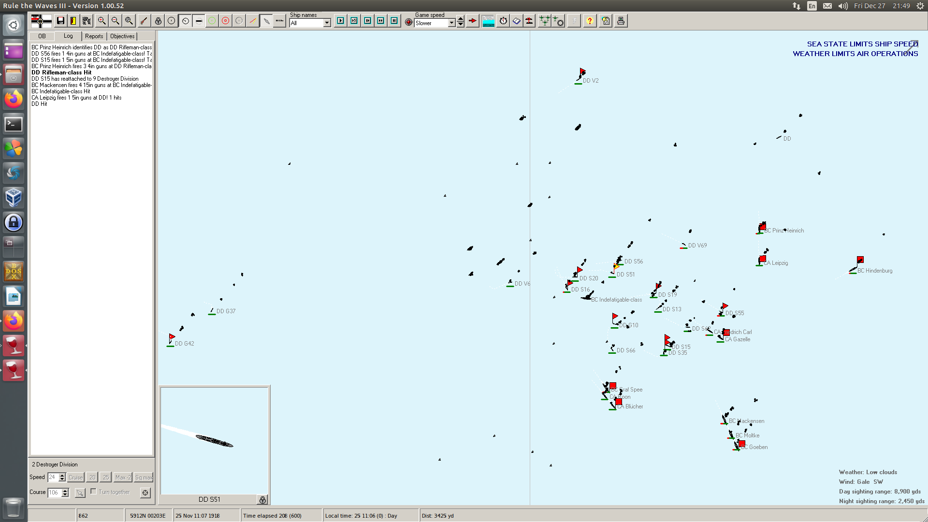The image size is (928, 522).
Task: Click the pause game button
Action: pos(394,21)
